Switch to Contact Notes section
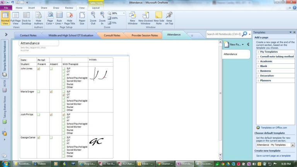This screenshot has width=297, height=167. point(28,36)
